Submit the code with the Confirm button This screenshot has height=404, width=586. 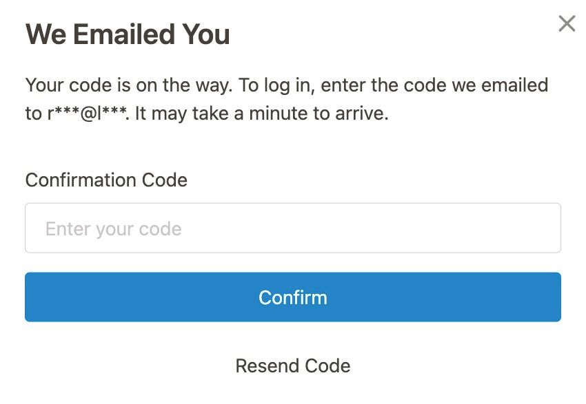(x=292, y=297)
